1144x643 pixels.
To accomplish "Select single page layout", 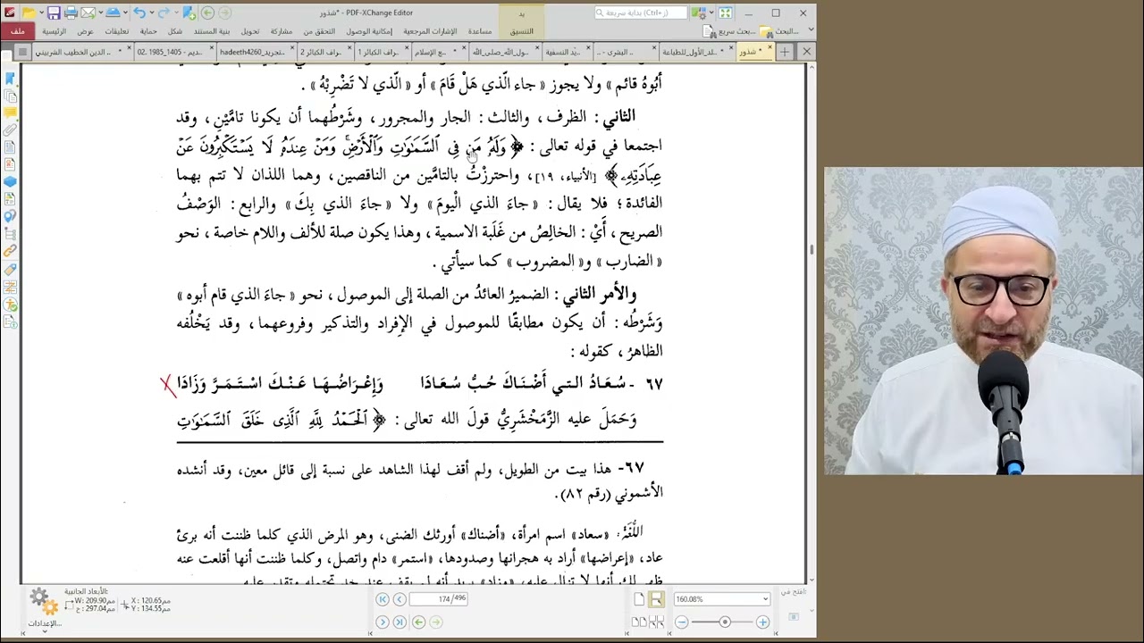I will click(x=639, y=599).
